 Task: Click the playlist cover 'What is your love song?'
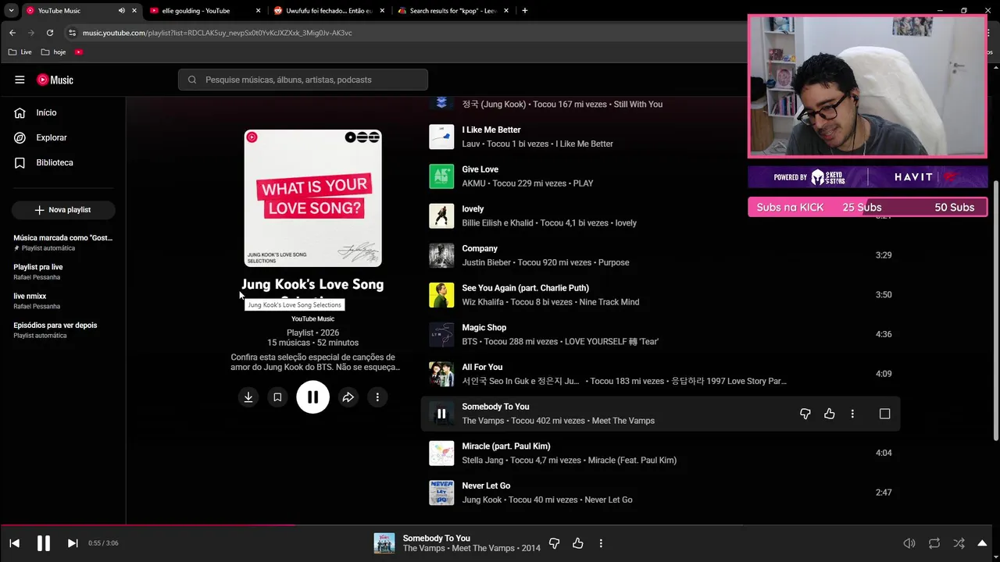click(312, 198)
